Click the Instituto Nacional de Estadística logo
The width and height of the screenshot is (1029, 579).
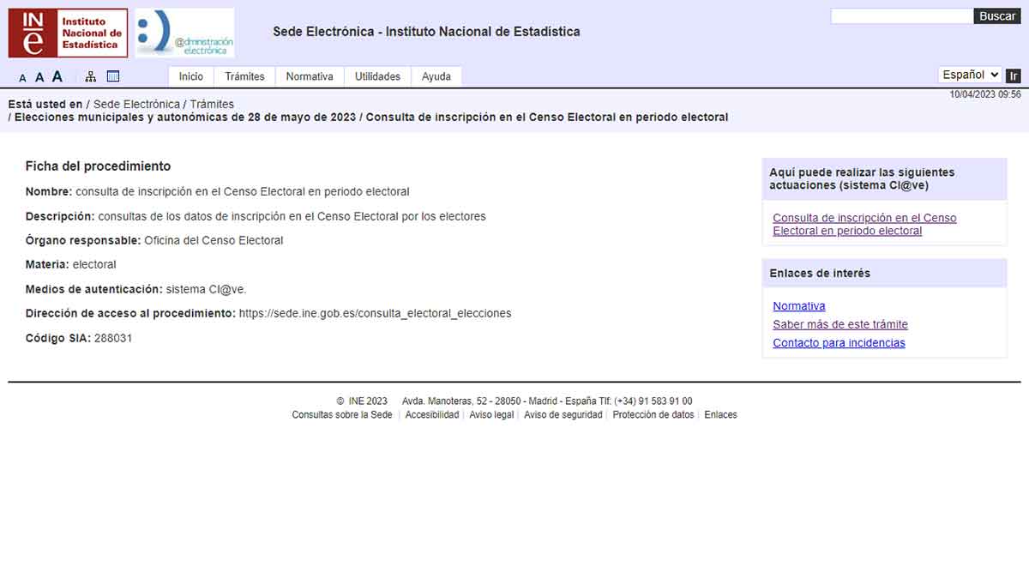click(x=67, y=33)
